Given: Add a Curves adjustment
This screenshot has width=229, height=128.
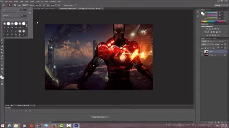Looking at the screenshot, I should tap(213, 29).
